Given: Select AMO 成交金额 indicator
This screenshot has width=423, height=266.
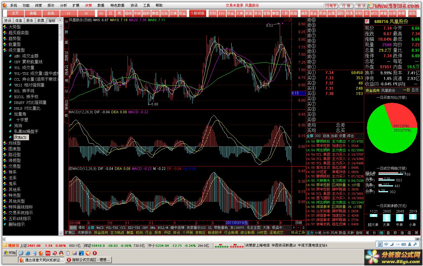Looking at the screenshot, I should [x=26, y=56].
